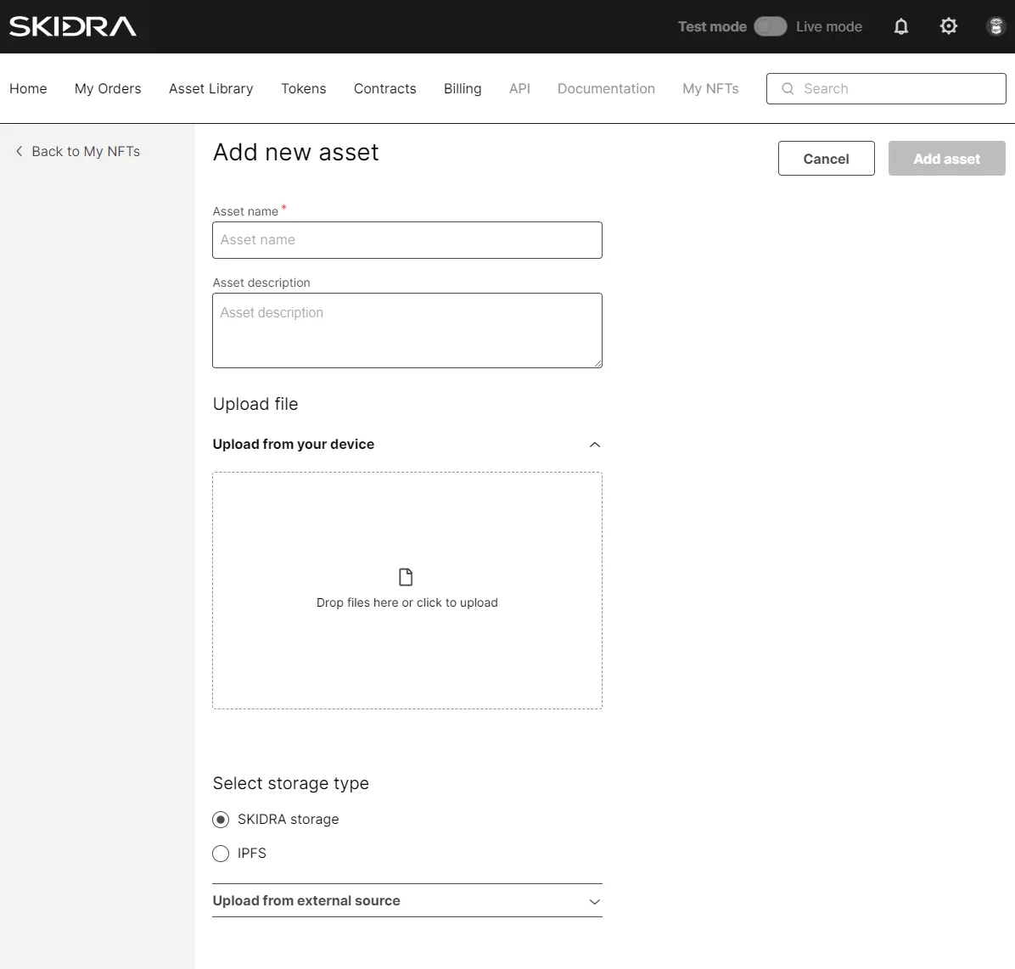The width and height of the screenshot is (1015, 969).
Task: Click the drop files upload zone
Action: [407, 591]
